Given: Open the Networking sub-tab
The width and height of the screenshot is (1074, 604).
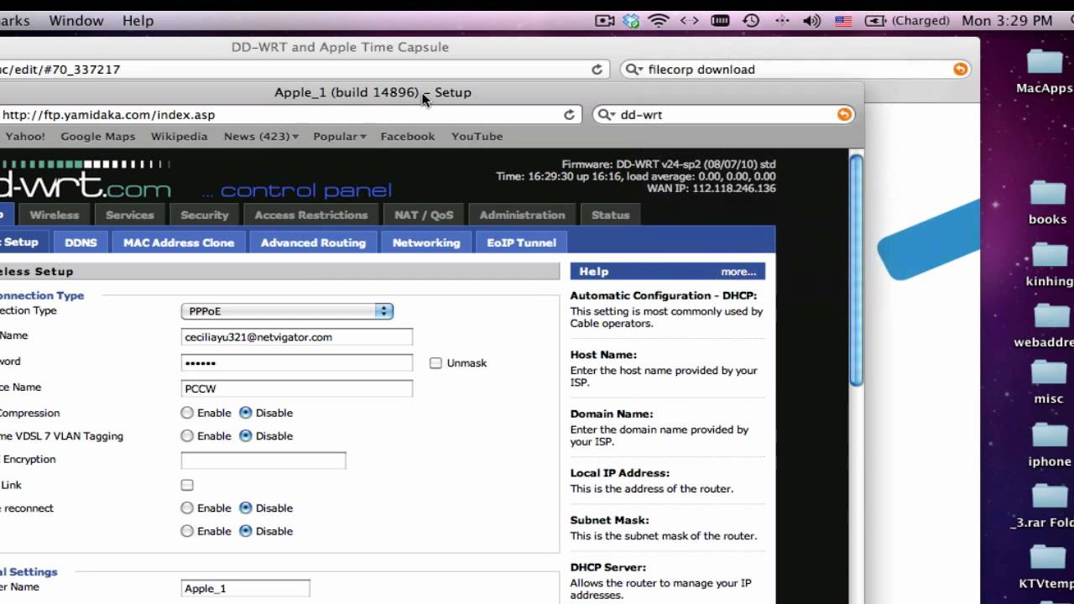Looking at the screenshot, I should 426,243.
